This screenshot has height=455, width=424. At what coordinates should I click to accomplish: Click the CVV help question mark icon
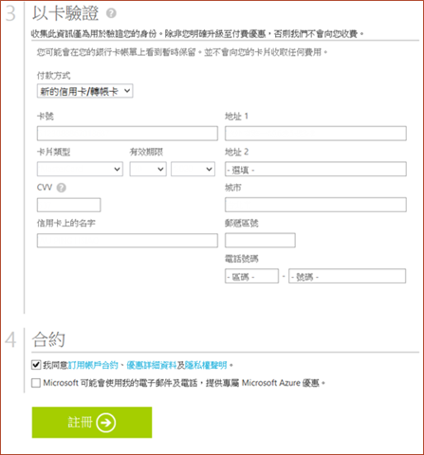pos(62,188)
